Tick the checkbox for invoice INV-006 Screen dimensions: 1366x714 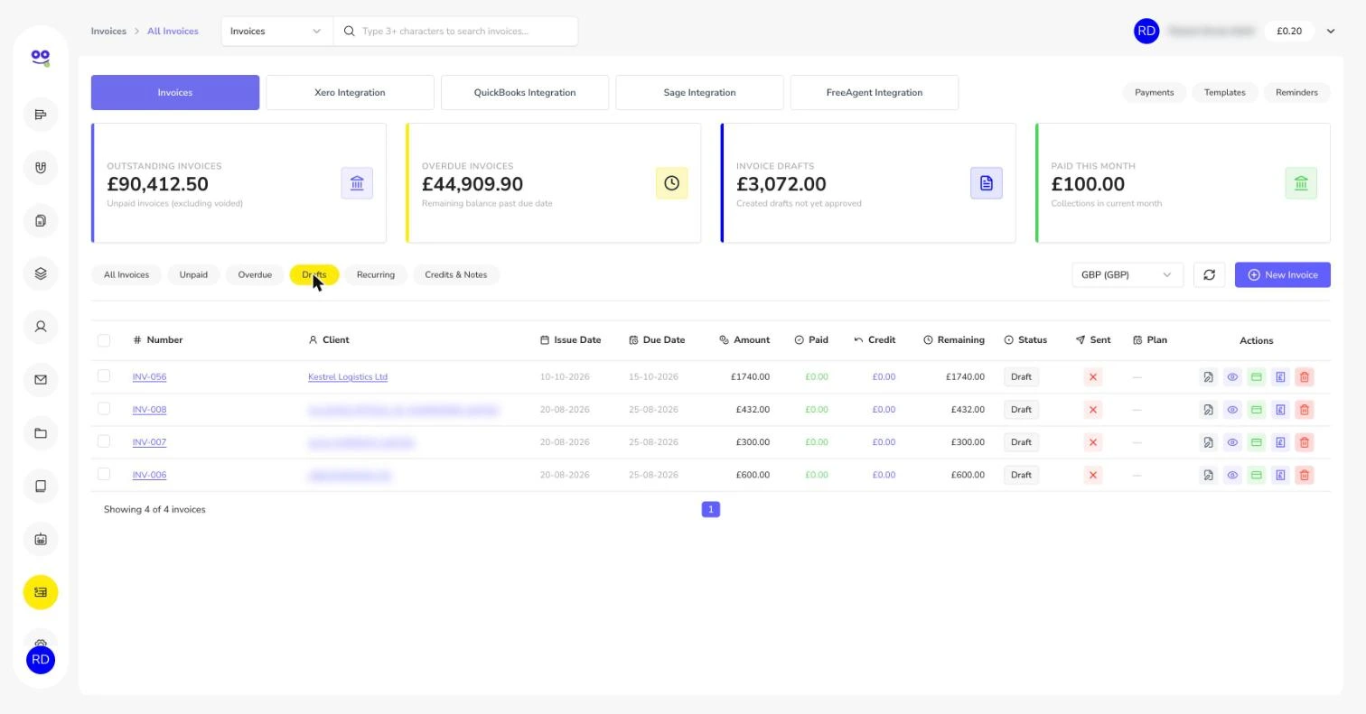[104, 474]
